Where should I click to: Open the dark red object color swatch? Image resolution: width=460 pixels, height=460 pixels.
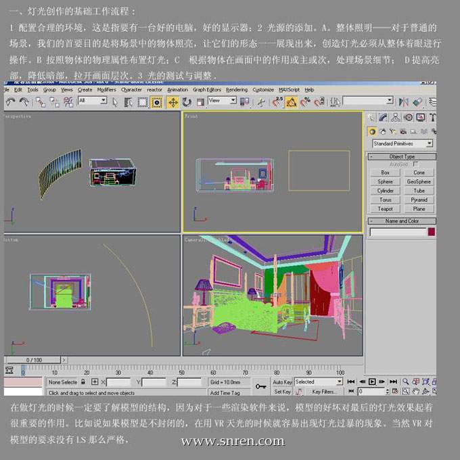(x=432, y=232)
